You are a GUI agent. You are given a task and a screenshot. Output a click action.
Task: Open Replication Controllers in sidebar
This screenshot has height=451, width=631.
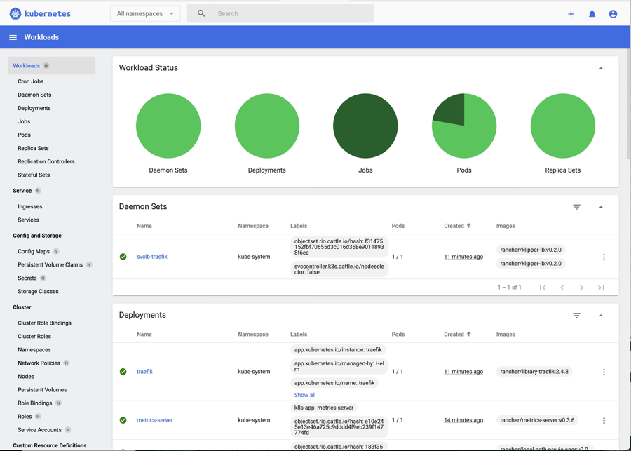click(46, 161)
